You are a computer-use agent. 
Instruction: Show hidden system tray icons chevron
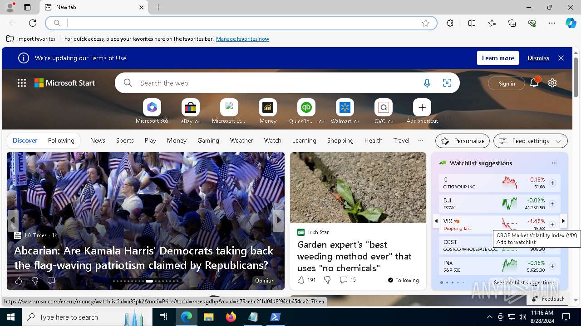pos(489,317)
